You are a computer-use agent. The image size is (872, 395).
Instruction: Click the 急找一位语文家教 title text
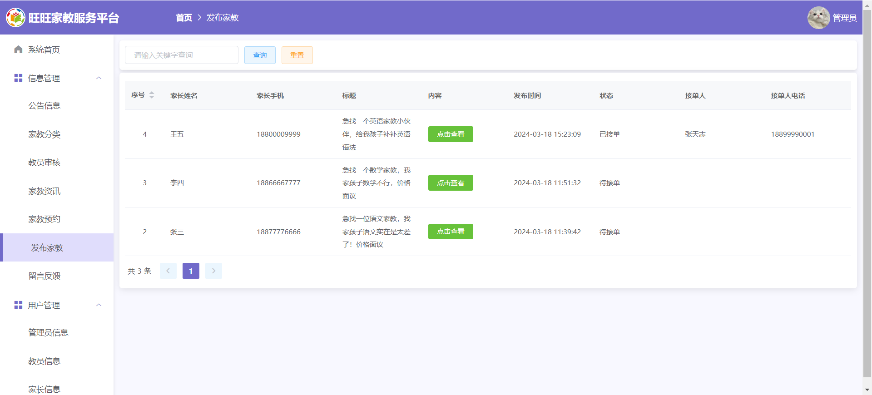pos(377,232)
